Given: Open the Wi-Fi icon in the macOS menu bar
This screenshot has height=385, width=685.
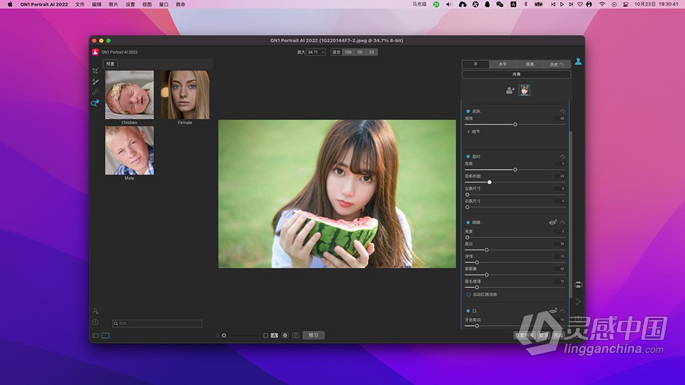Looking at the screenshot, I should (x=602, y=4).
